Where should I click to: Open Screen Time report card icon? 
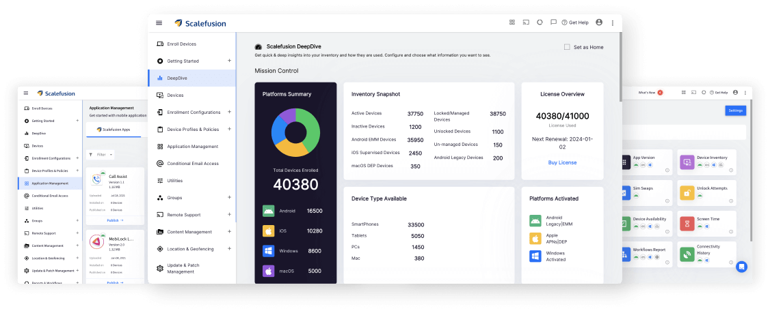pos(687,224)
